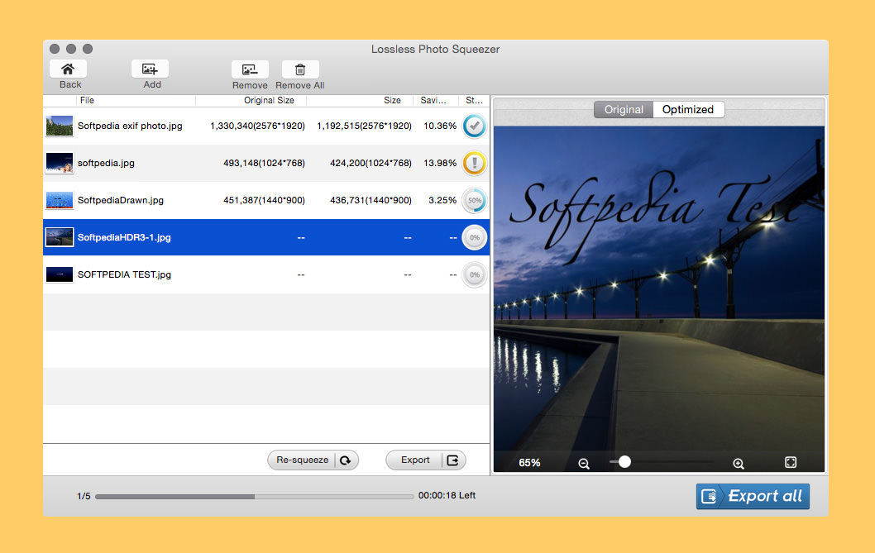The width and height of the screenshot is (875, 553).
Task: Click original size 451,387(1440*900)
Action: (x=264, y=200)
